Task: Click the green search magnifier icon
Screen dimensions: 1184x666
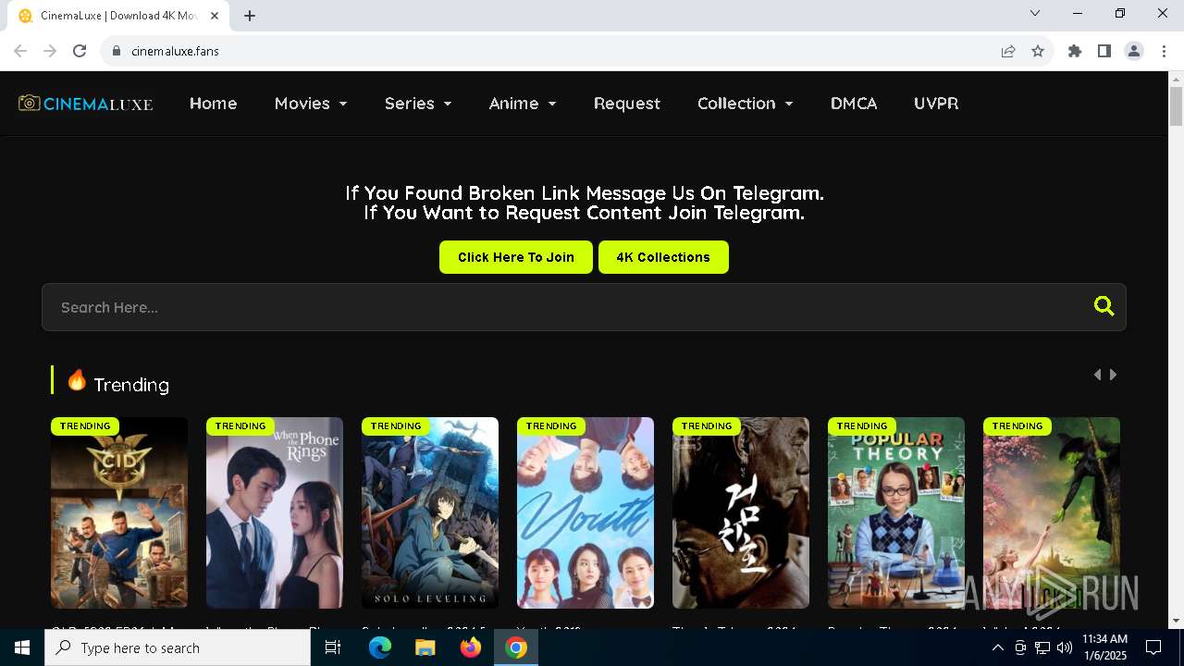Action: [x=1104, y=306]
